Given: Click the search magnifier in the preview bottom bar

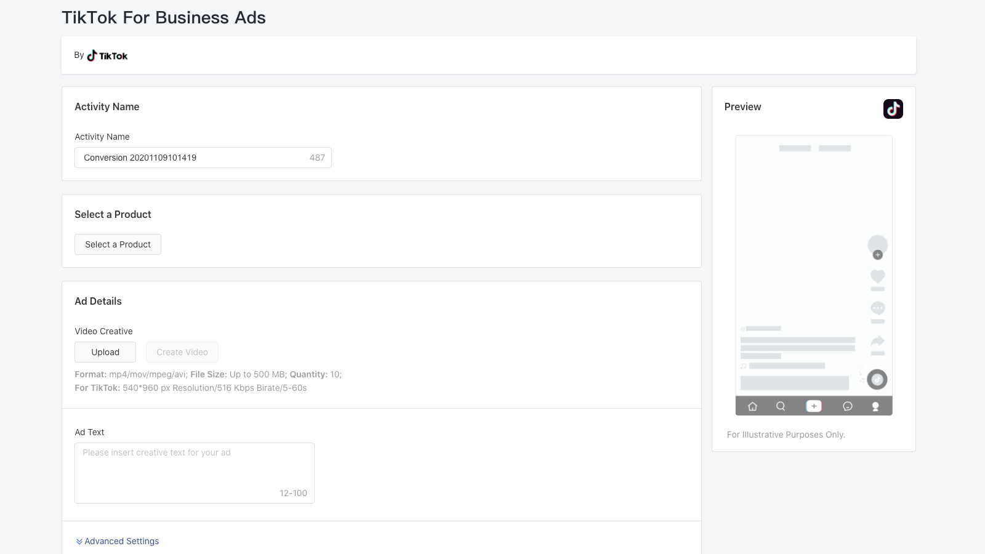Looking at the screenshot, I should tap(781, 406).
